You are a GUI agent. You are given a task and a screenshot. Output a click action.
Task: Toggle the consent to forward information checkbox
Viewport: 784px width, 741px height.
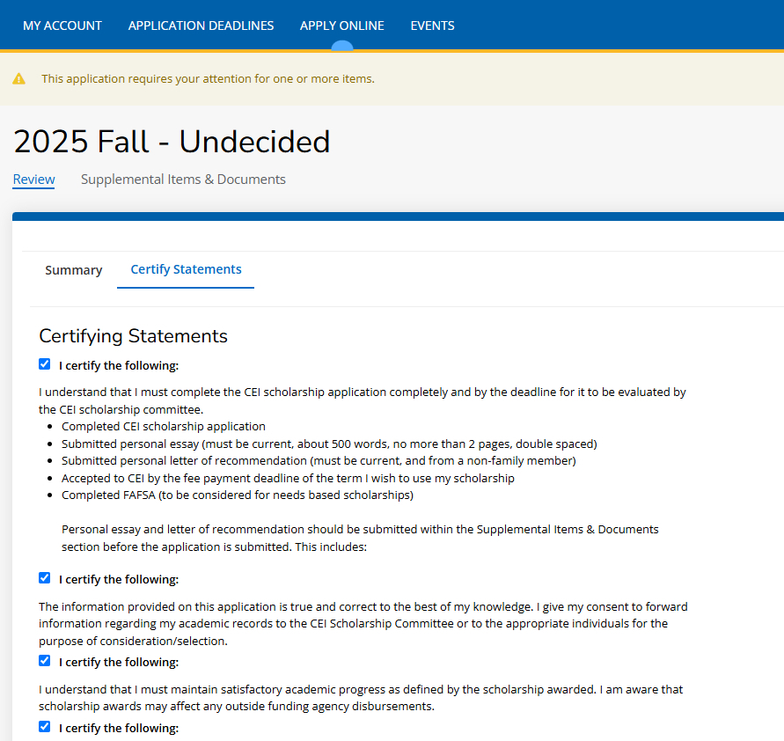[44, 577]
